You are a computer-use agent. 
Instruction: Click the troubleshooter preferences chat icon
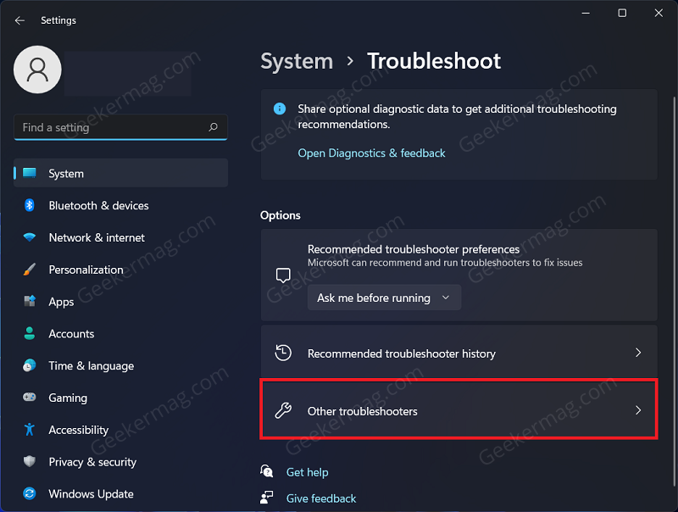(283, 275)
